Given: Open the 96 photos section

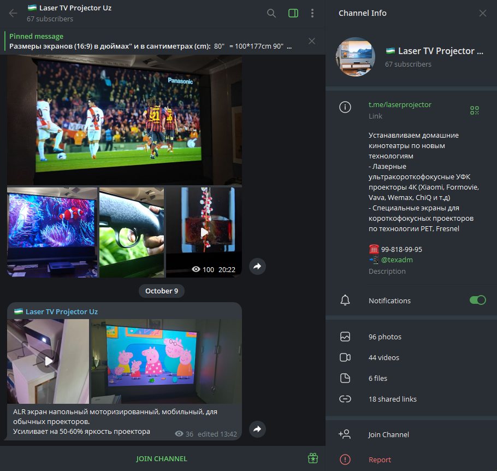Looking at the screenshot, I should [x=384, y=337].
